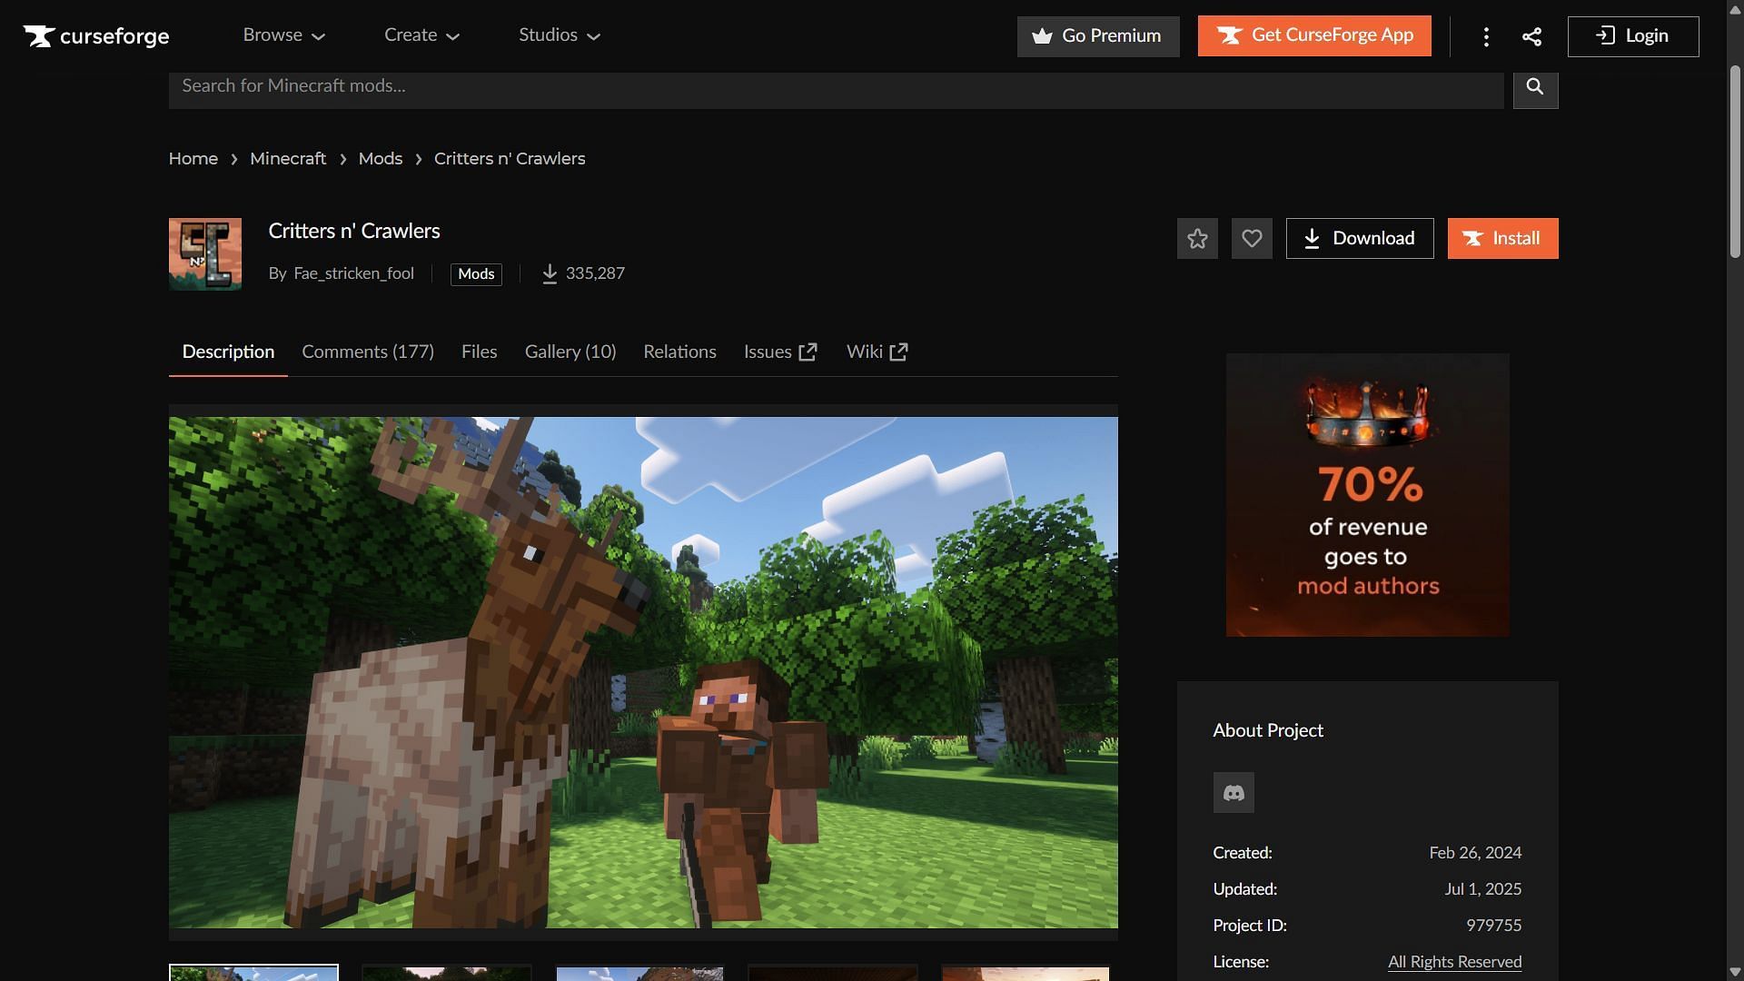Expand the Browse dropdown menu
The width and height of the screenshot is (1744, 981).
[283, 35]
